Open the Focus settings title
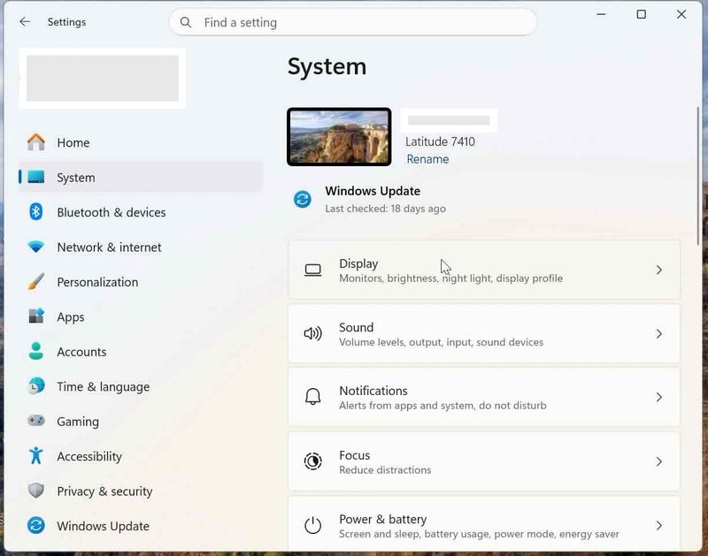708x556 pixels. coord(355,455)
